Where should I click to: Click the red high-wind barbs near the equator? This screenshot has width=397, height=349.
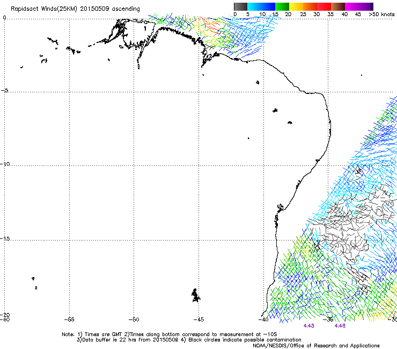click(211, 26)
